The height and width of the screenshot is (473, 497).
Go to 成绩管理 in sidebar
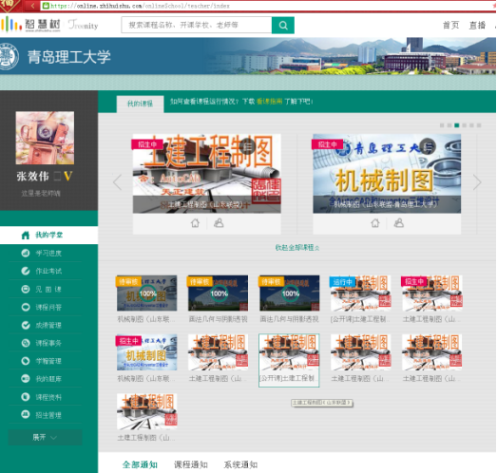pos(48,325)
